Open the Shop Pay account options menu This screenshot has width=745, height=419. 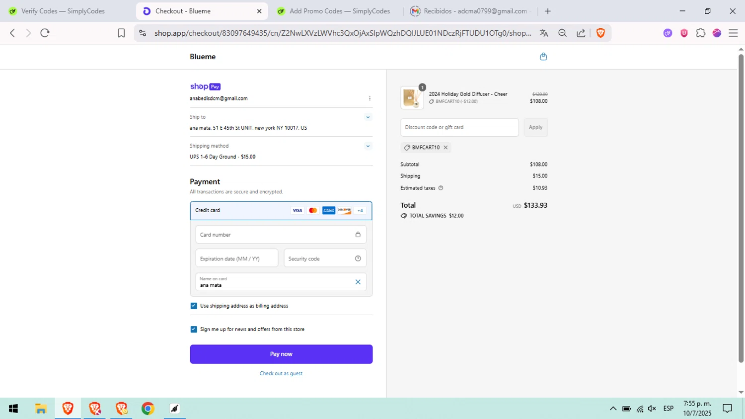pyautogui.click(x=370, y=98)
